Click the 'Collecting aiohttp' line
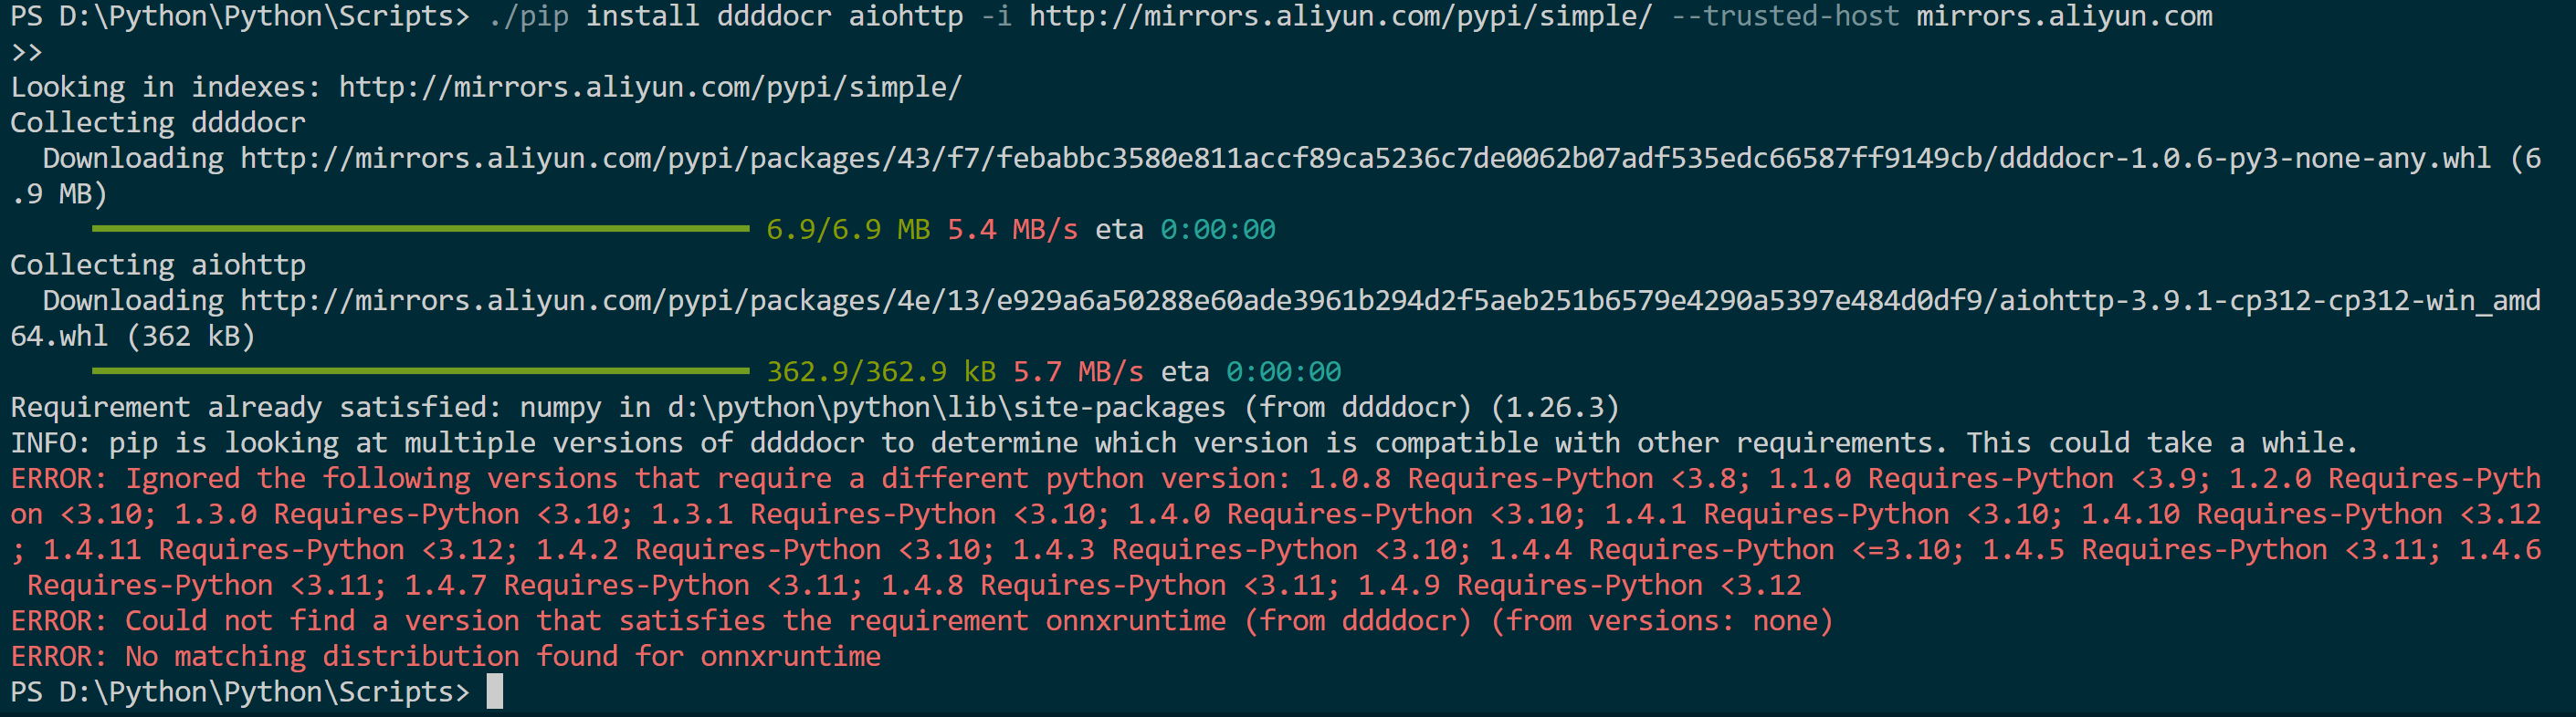 click(x=158, y=265)
